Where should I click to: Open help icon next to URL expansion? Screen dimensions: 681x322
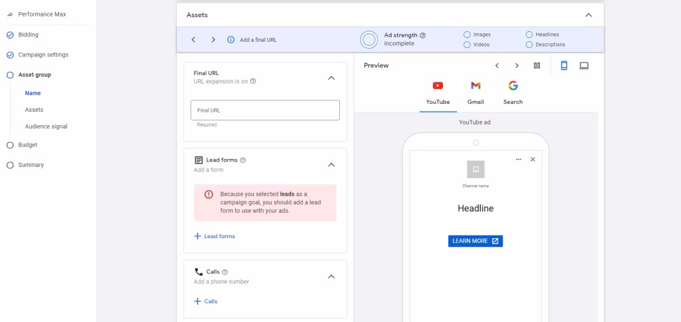point(253,80)
